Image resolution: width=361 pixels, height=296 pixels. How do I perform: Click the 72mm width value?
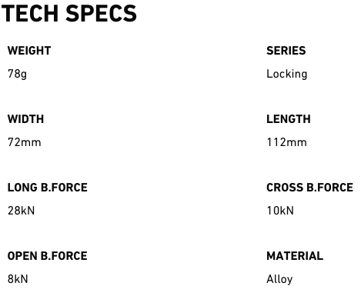(x=25, y=142)
